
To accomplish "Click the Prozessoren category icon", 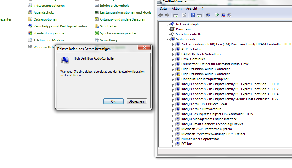I will pyautogui.click(x=172, y=29).
